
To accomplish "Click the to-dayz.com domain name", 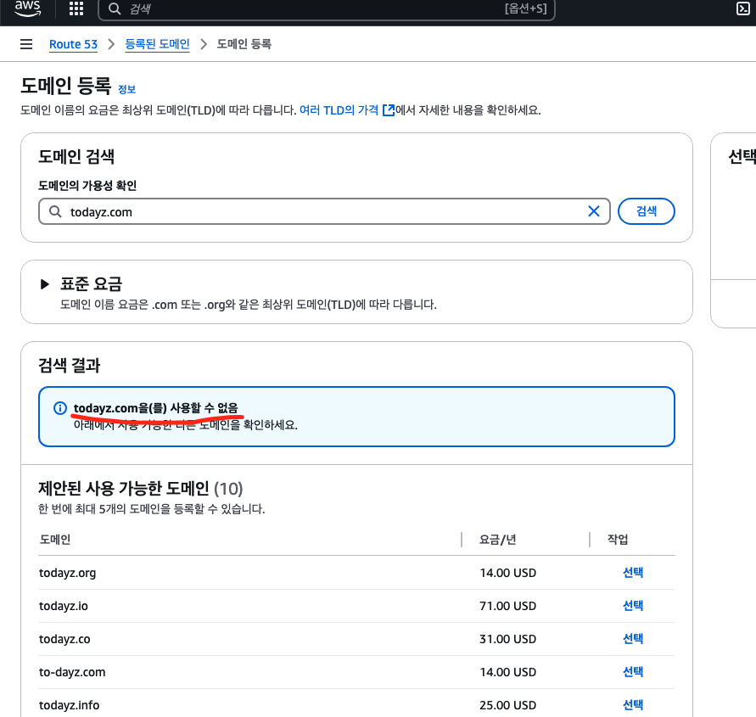I will [x=72, y=672].
